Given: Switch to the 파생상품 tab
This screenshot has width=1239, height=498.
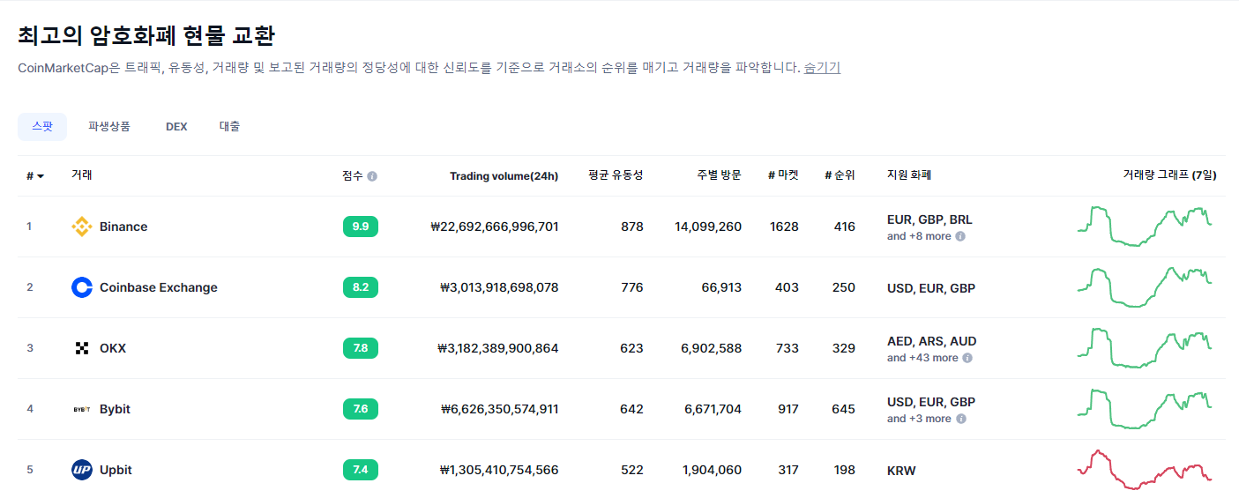Looking at the screenshot, I should [x=109, y=127].
